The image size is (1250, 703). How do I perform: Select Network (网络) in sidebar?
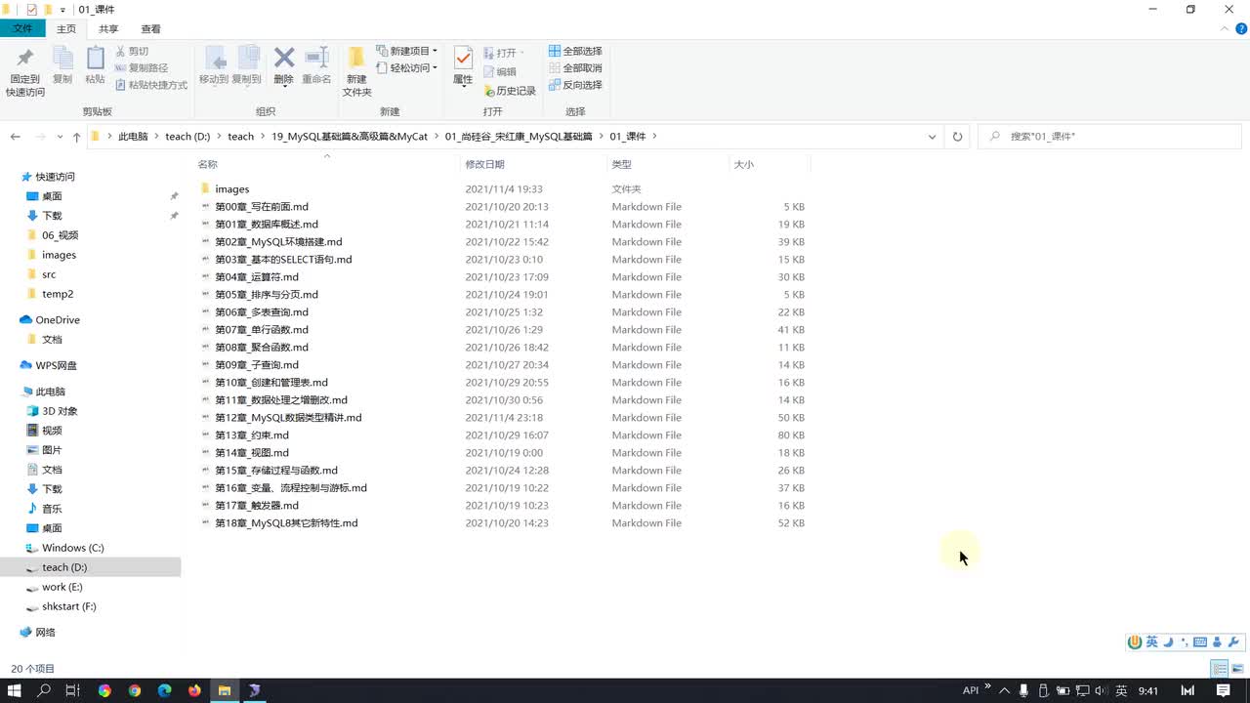(45, 633)
